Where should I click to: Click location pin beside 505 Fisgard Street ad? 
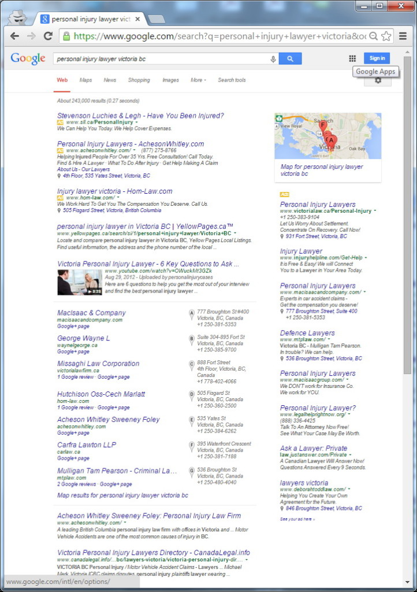click(59, 210)
